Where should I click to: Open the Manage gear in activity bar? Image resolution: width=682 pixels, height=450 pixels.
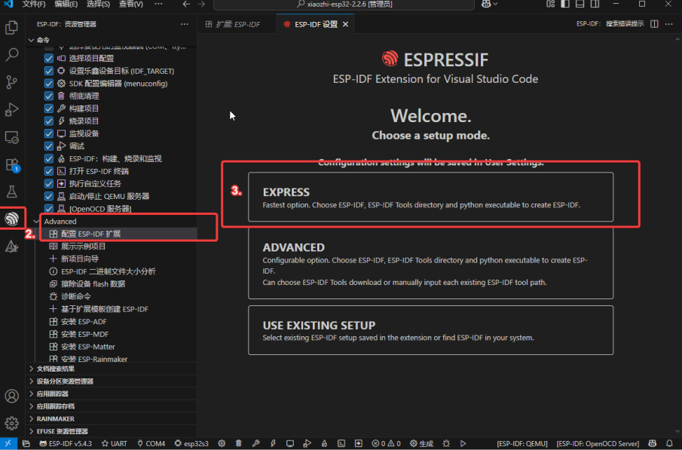pyautogui.click(x=12, y=423)
